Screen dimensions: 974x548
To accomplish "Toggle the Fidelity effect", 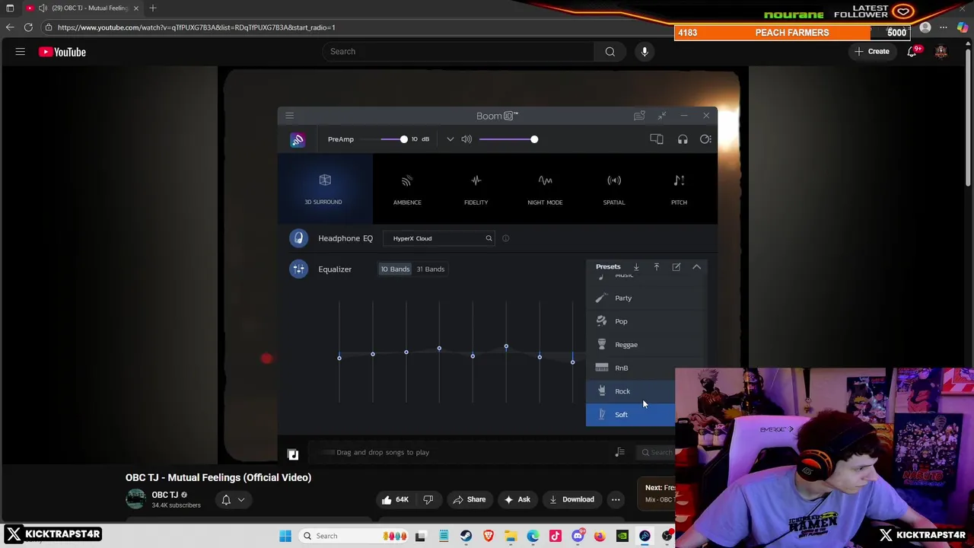I will coord(476,189).
